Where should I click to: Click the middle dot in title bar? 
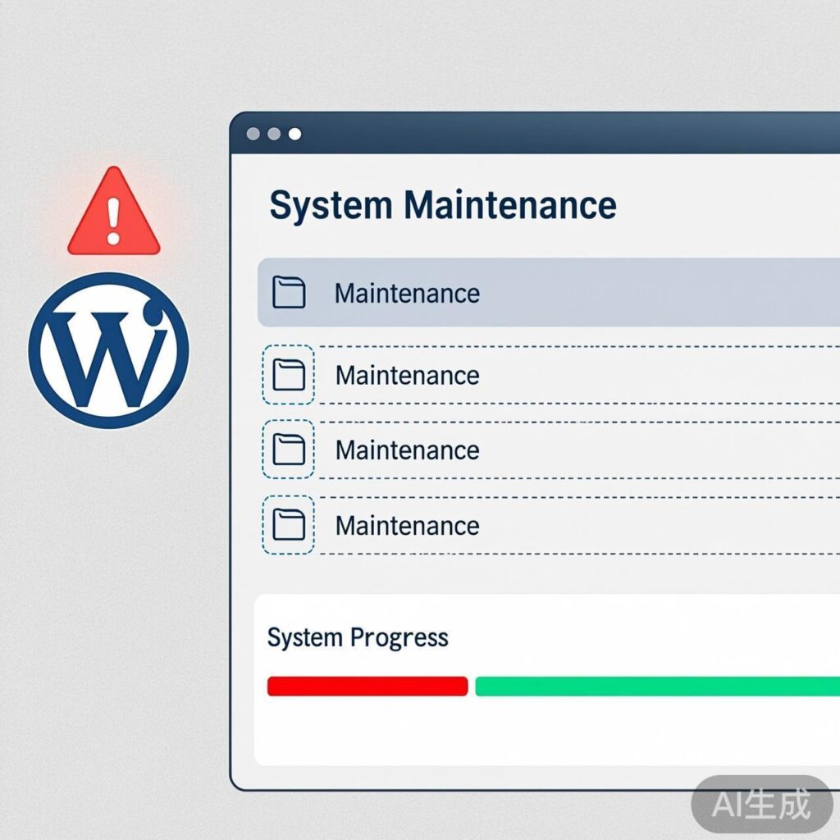pos(274,134)
